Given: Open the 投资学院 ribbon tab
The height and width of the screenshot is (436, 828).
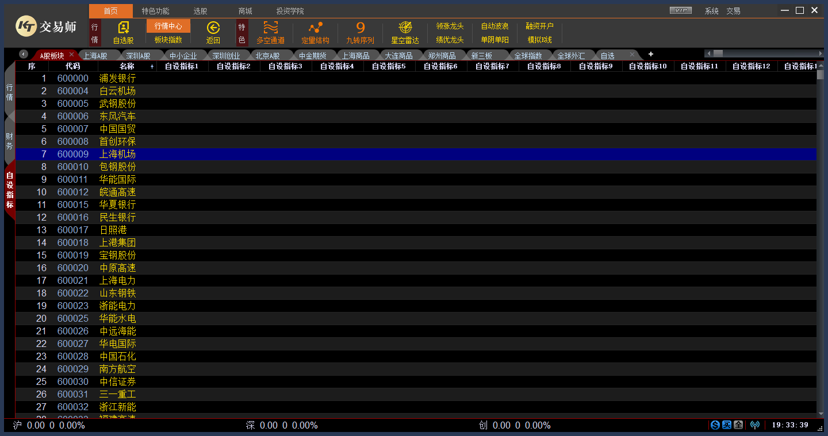Looking at the screenshot, I should [x=290, y=11].
